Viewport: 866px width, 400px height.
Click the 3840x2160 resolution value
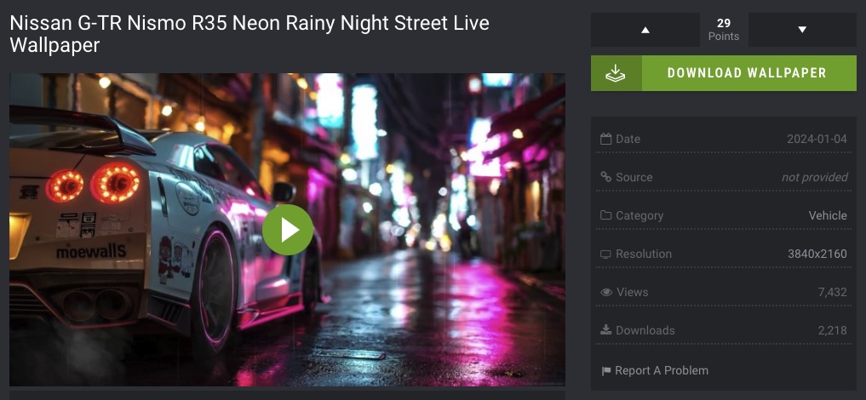pos(817,254)
